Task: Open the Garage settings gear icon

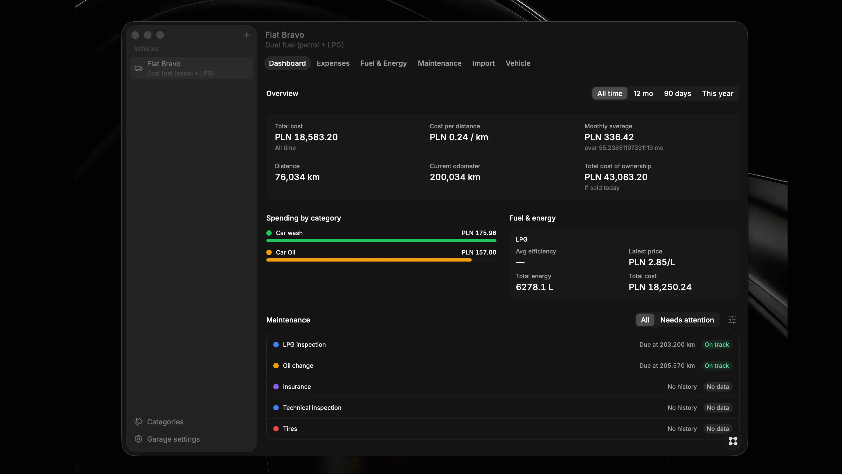Action: tap(139, 439)
